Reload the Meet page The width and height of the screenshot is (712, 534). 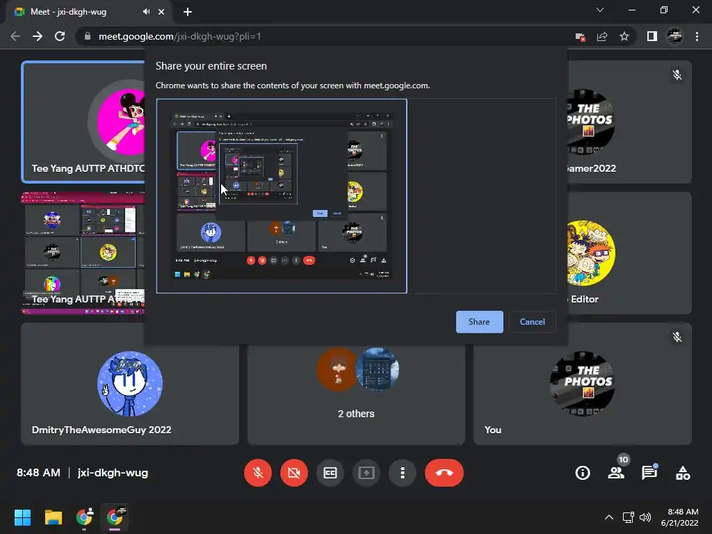click(x=60, y=36)
